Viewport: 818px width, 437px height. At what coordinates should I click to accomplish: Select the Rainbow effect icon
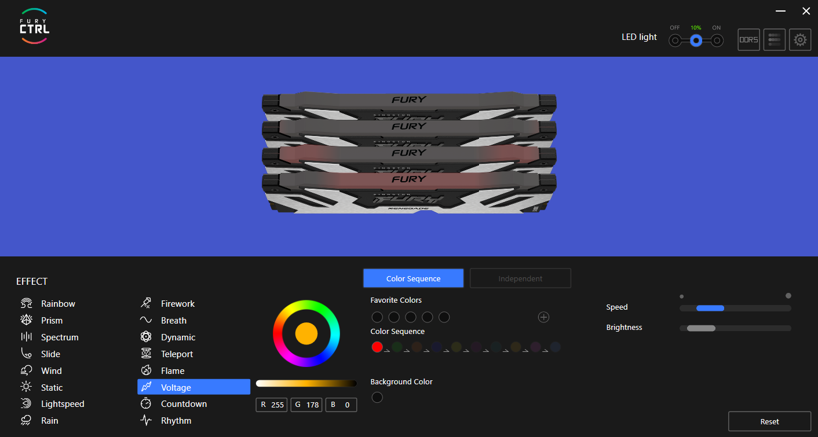coord(26,303)
